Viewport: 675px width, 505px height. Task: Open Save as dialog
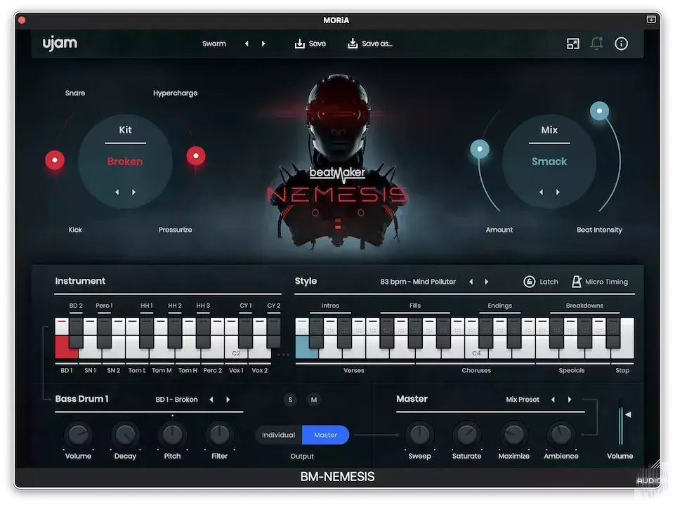pyautogui.click(x=369, y=44)
